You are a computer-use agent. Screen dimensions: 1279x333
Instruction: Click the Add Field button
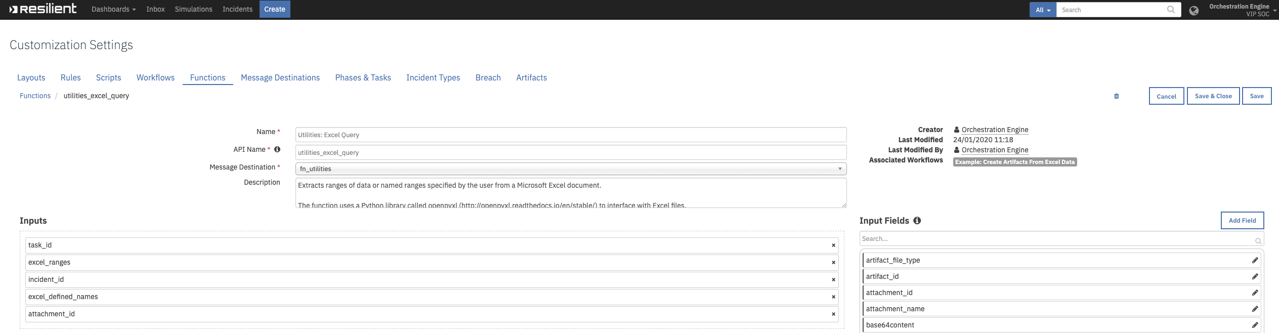[1242, 221]
